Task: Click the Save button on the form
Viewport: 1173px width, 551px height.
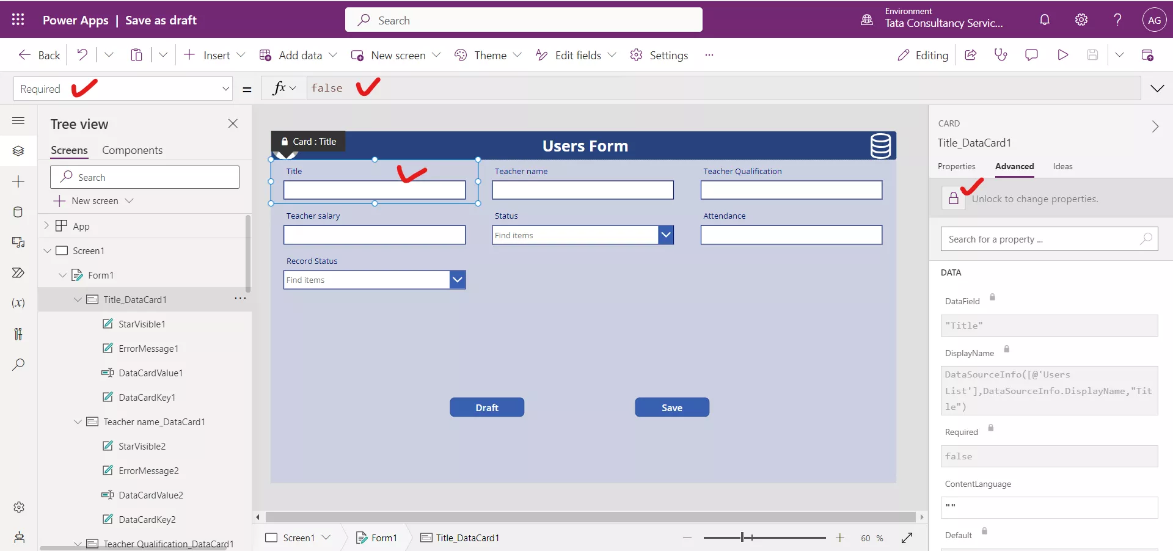Action: 672,407
